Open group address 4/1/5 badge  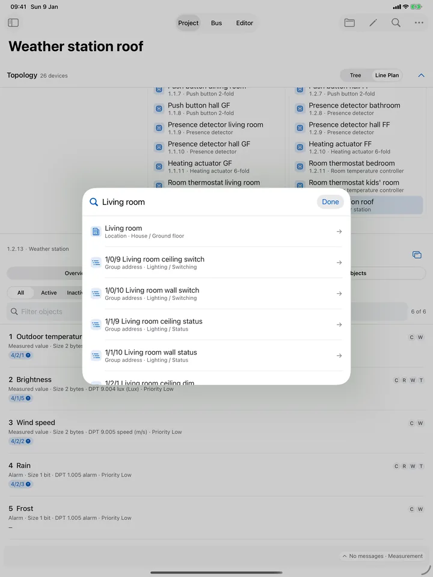pyautogui.click(x=20, y=398)
